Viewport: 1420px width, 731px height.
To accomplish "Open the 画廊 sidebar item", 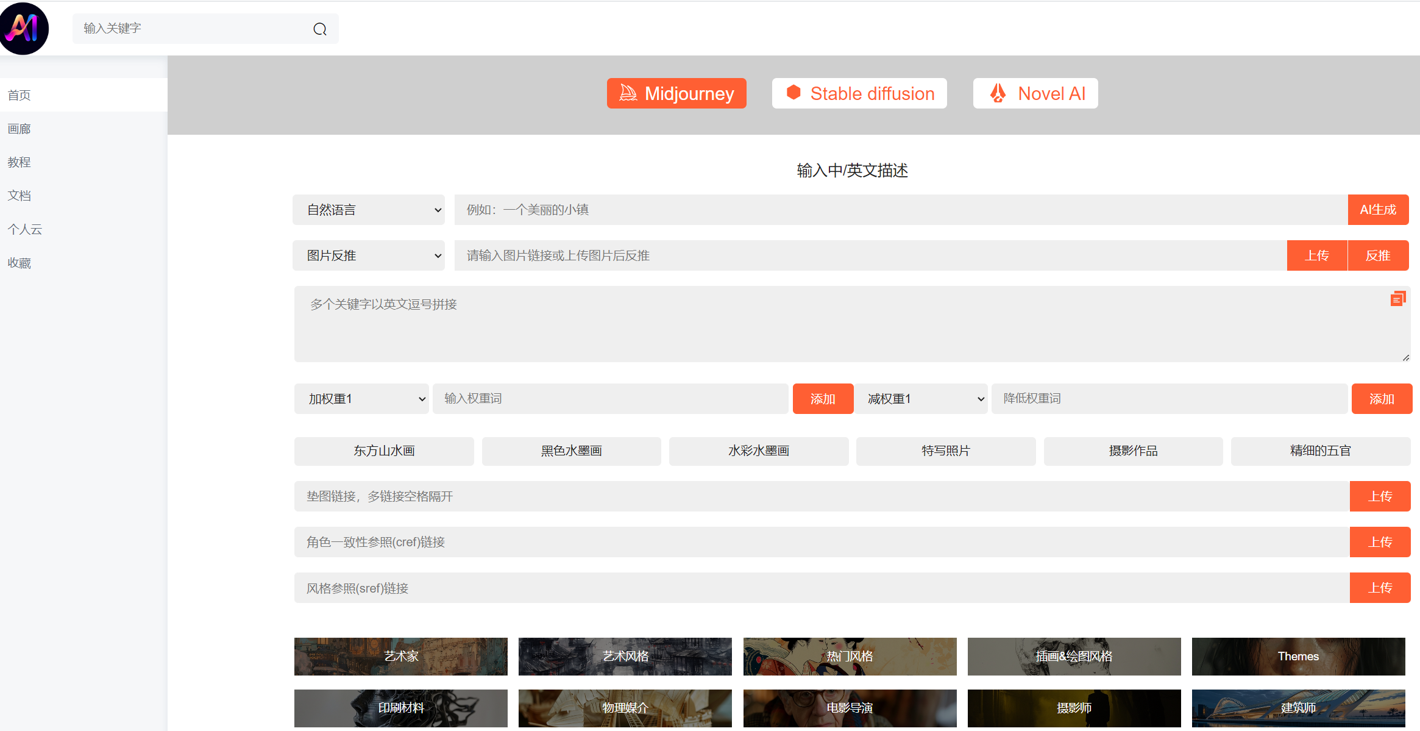I will 83,129.
